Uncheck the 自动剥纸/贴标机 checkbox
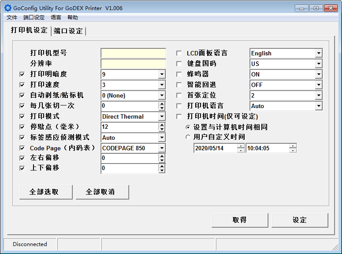Viewport: 342px width, 254px height. [x=22, y=95]
